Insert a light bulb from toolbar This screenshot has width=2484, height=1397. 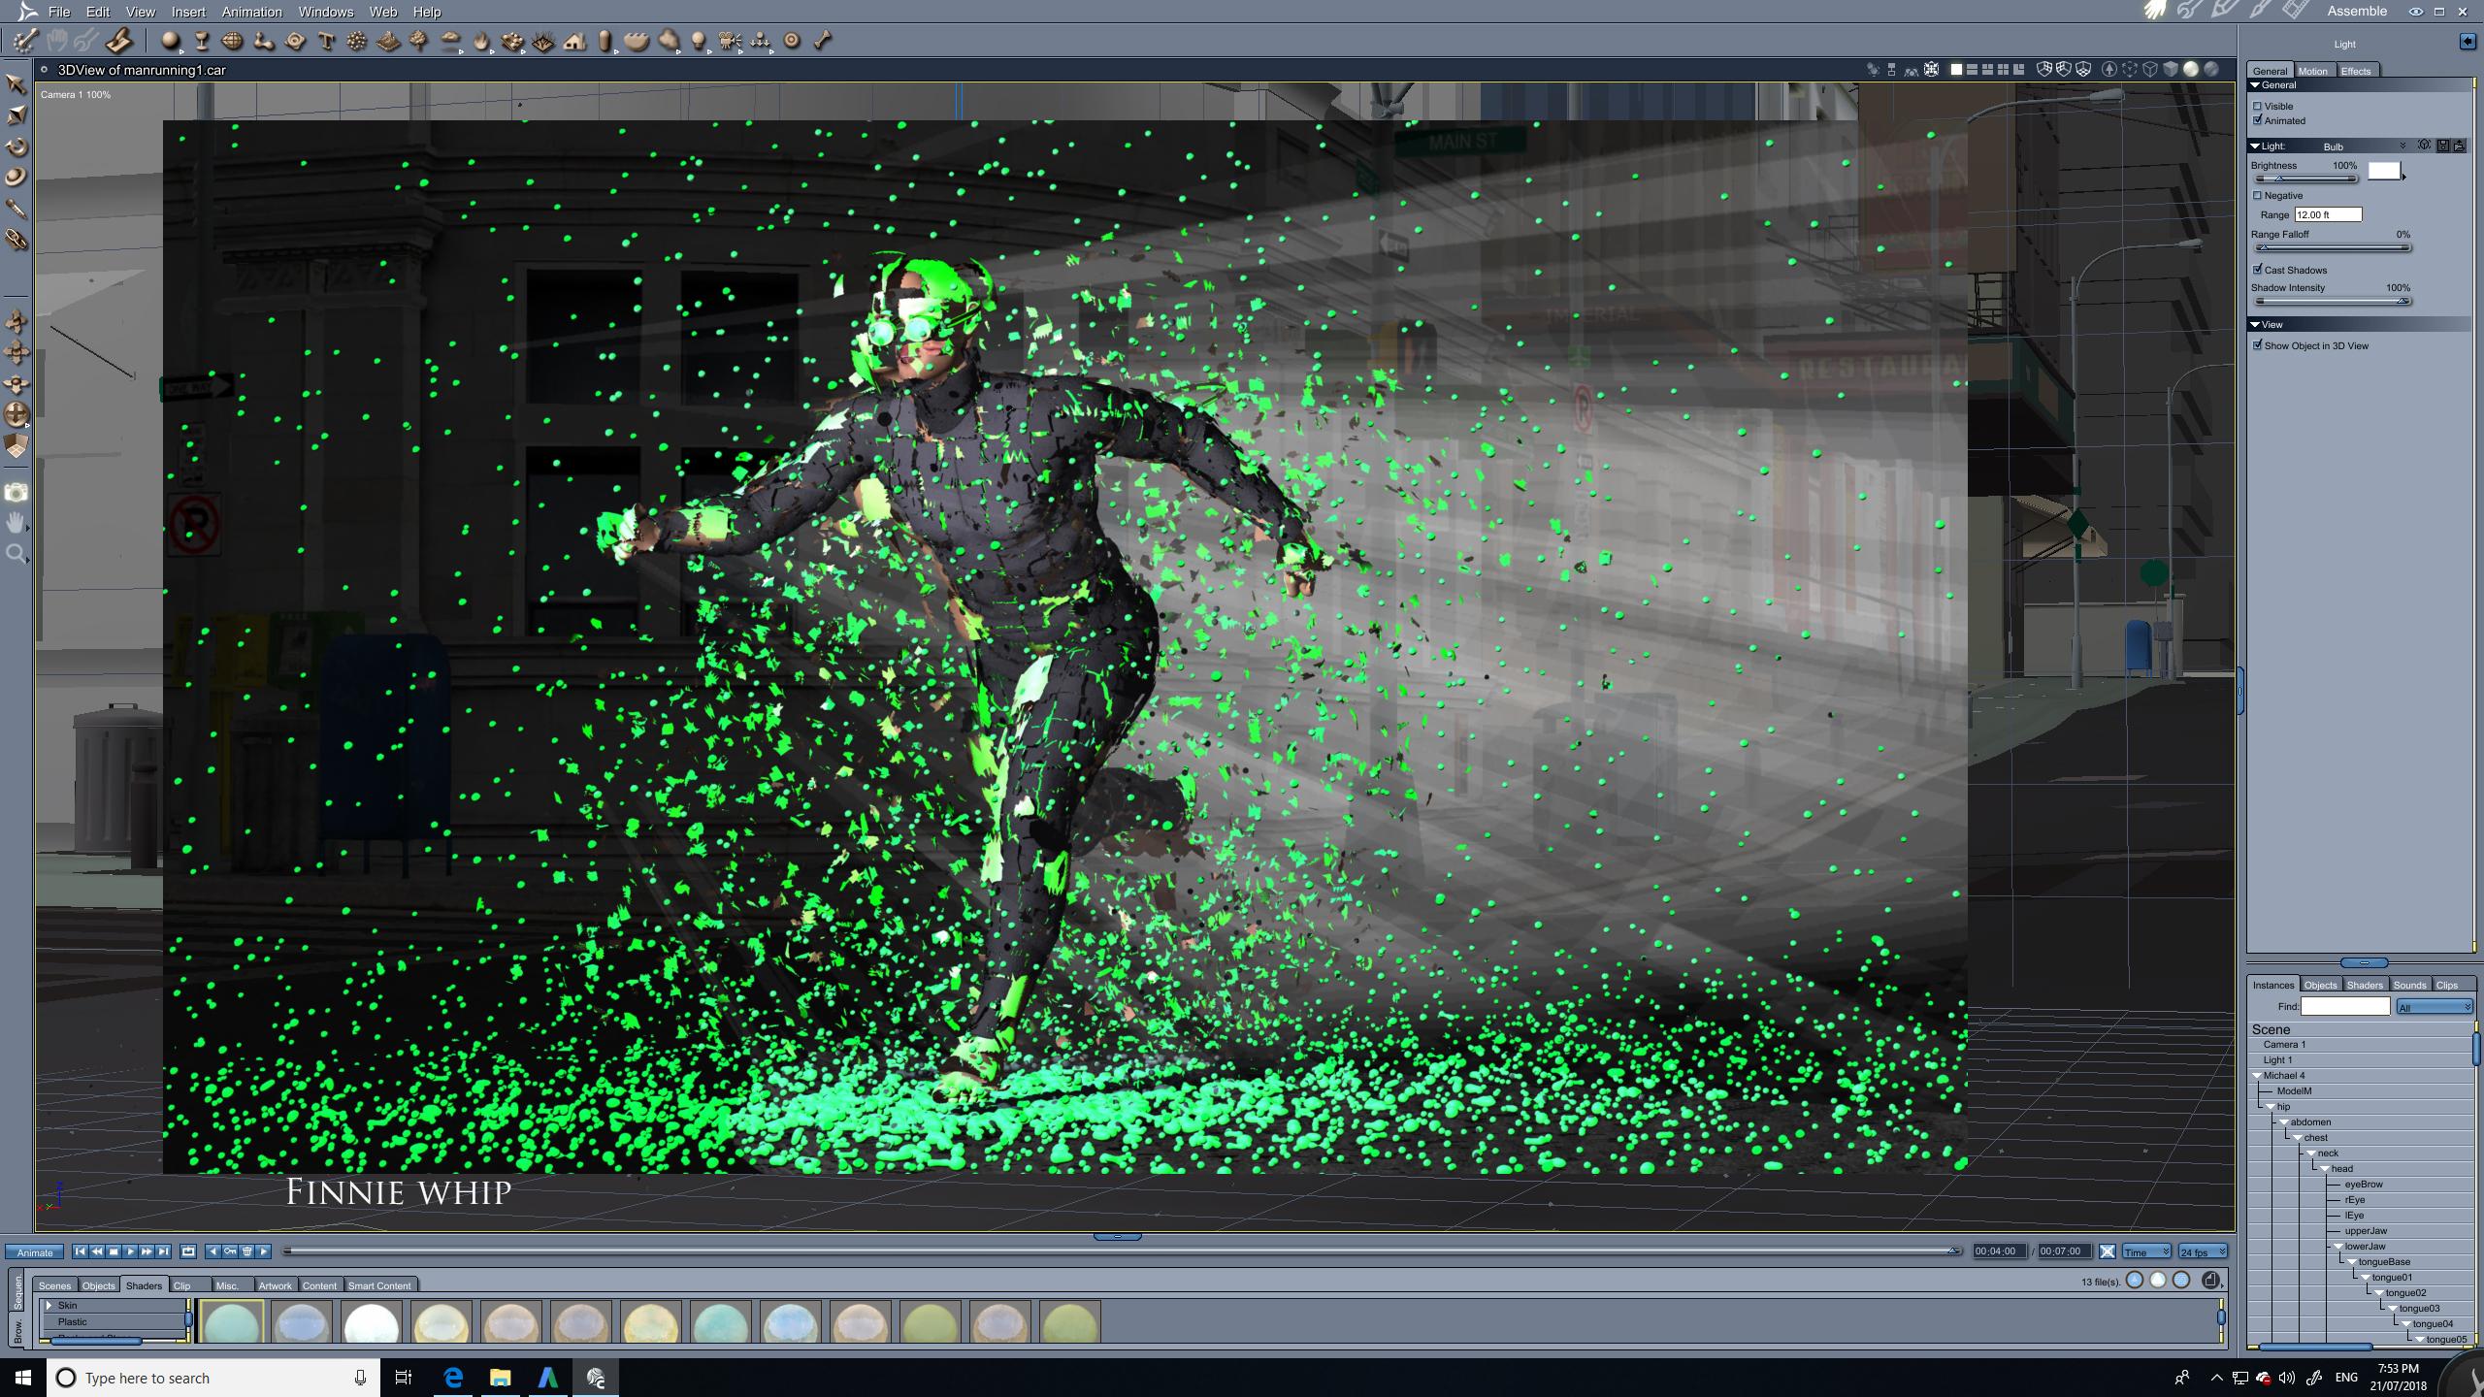click(699, 41)
